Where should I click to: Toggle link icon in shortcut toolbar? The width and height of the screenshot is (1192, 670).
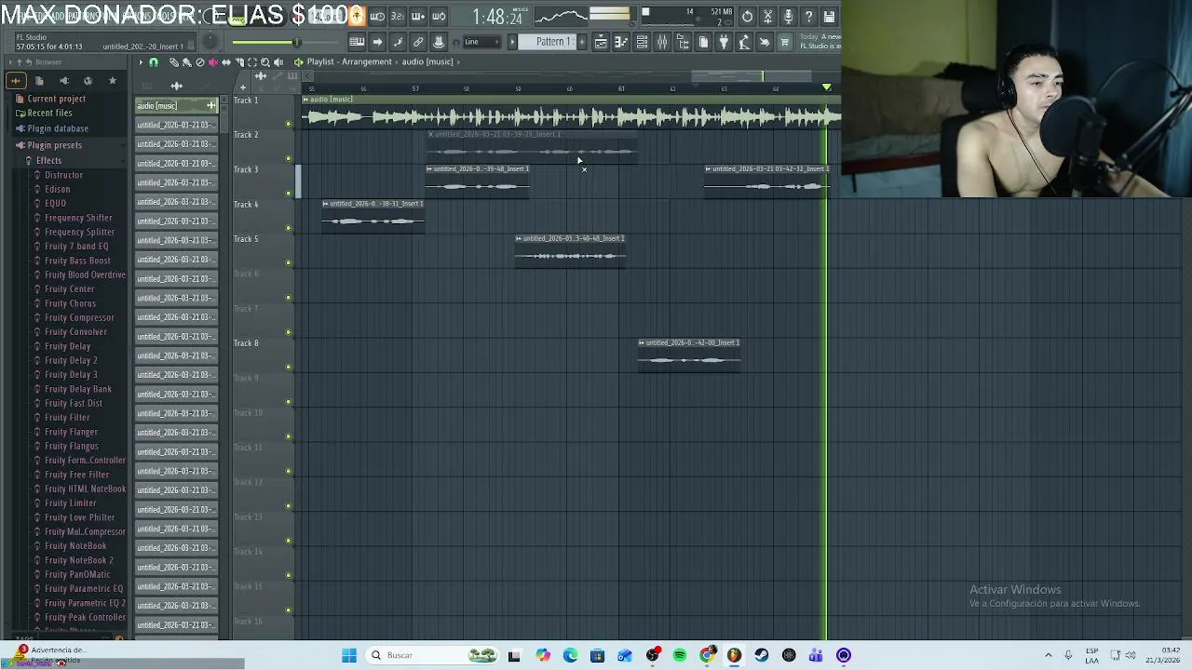click(x=418, y=42)
